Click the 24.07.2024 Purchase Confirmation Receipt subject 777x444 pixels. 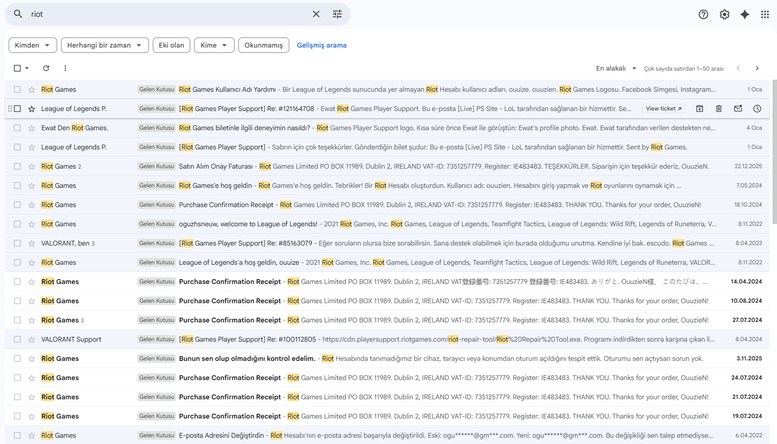pos(230,378)
